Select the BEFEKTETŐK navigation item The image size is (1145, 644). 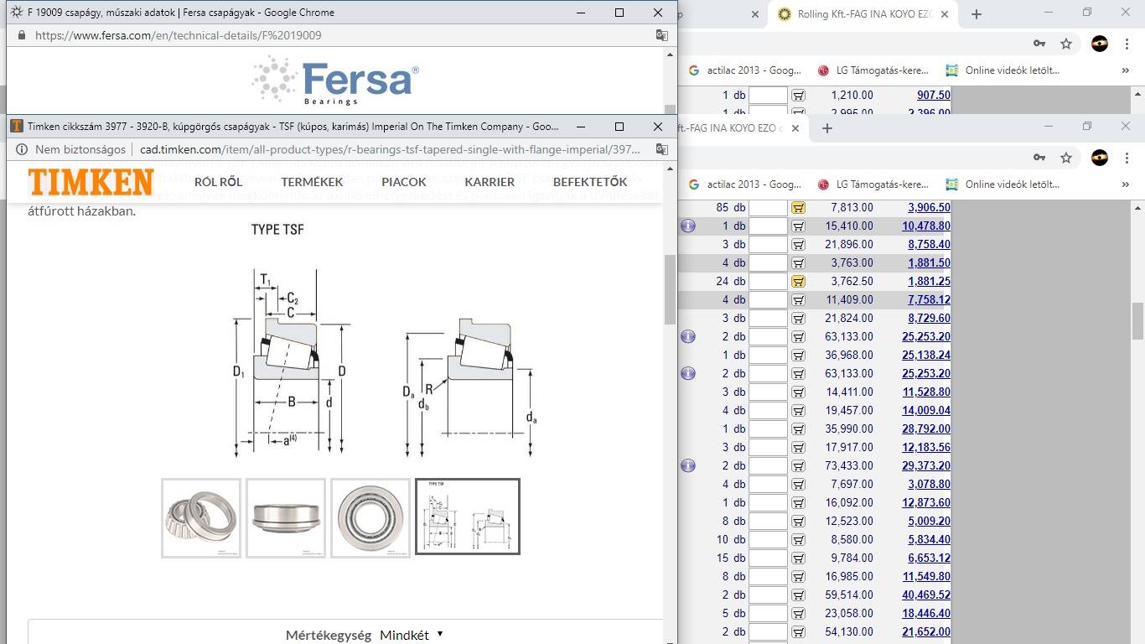pos(590,182)
